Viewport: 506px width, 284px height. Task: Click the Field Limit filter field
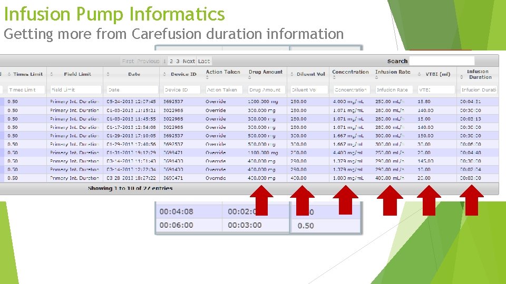(75, 90)
